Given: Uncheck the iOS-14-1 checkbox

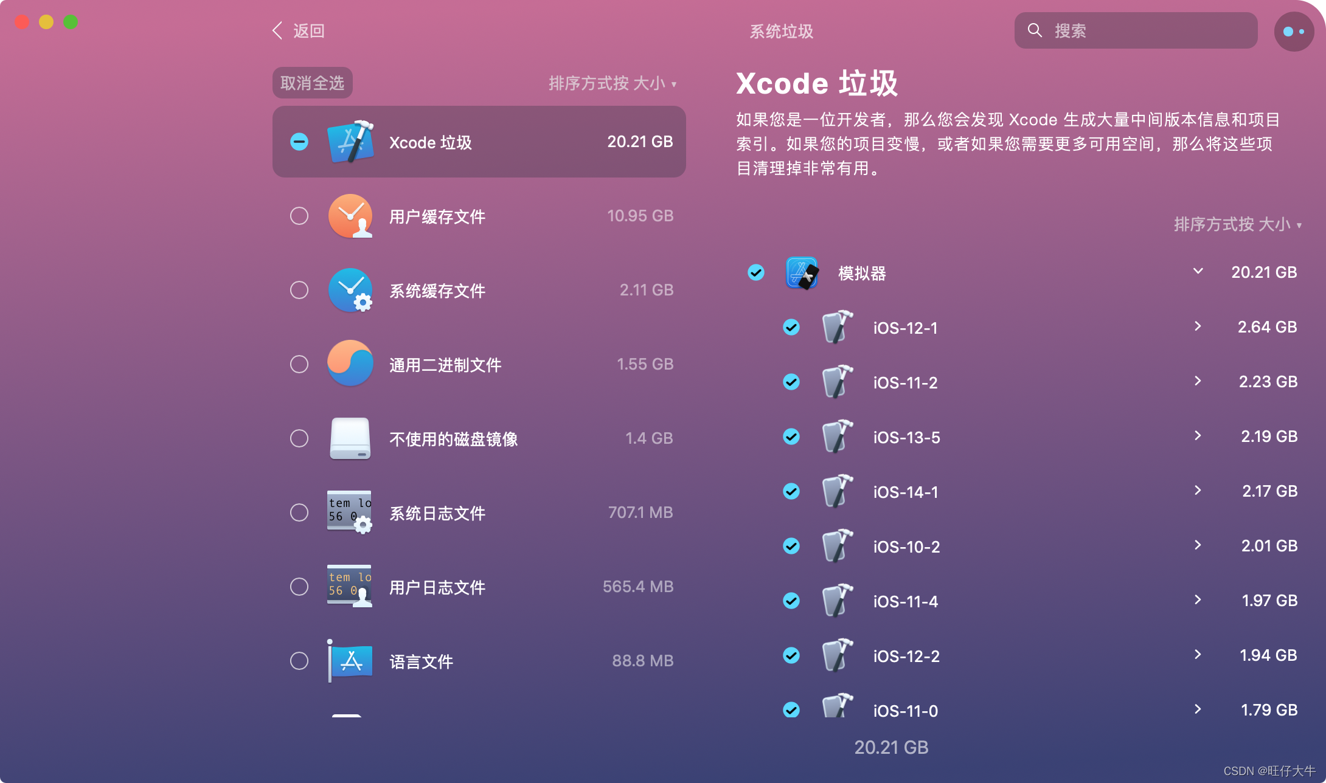Looking at the screenshot, I should coord(791,491).
